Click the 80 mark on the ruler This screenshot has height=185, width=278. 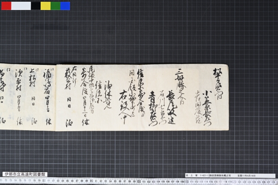click(x=44, y=180)
